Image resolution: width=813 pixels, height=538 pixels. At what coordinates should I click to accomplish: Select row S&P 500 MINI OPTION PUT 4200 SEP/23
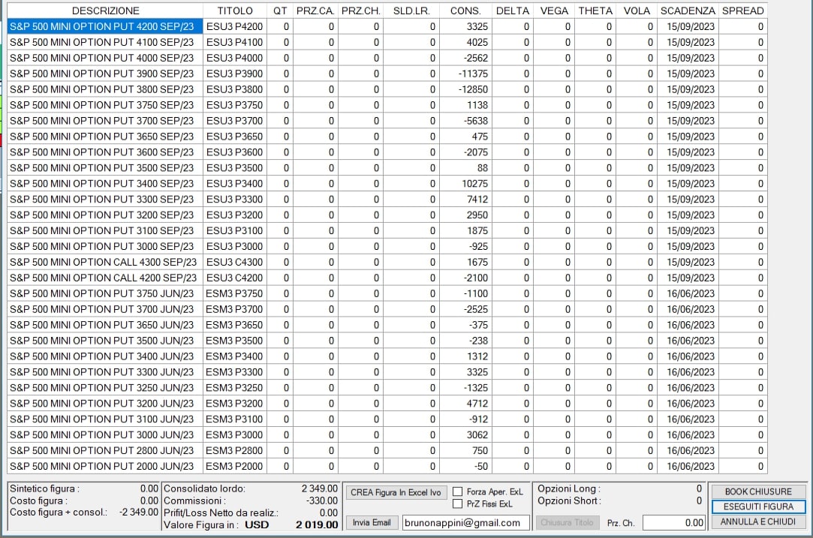click(387, 26)
